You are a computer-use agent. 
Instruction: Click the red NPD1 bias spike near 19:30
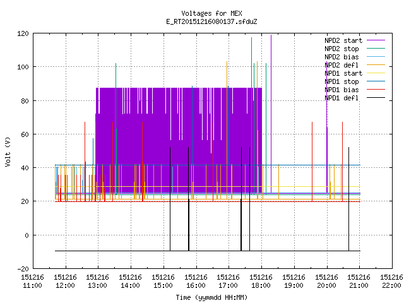(312, 162)
